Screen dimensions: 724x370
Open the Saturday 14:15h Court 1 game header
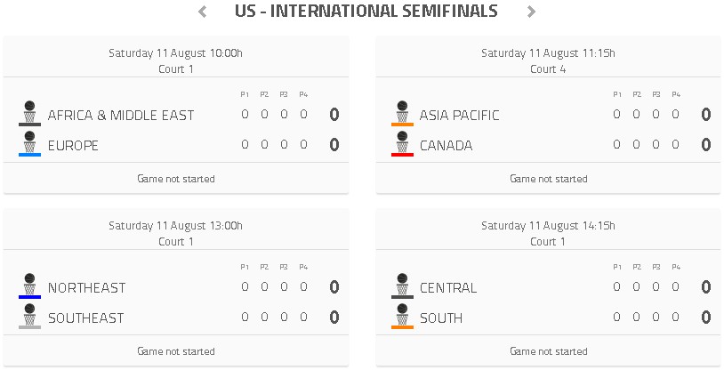(548, 233)
